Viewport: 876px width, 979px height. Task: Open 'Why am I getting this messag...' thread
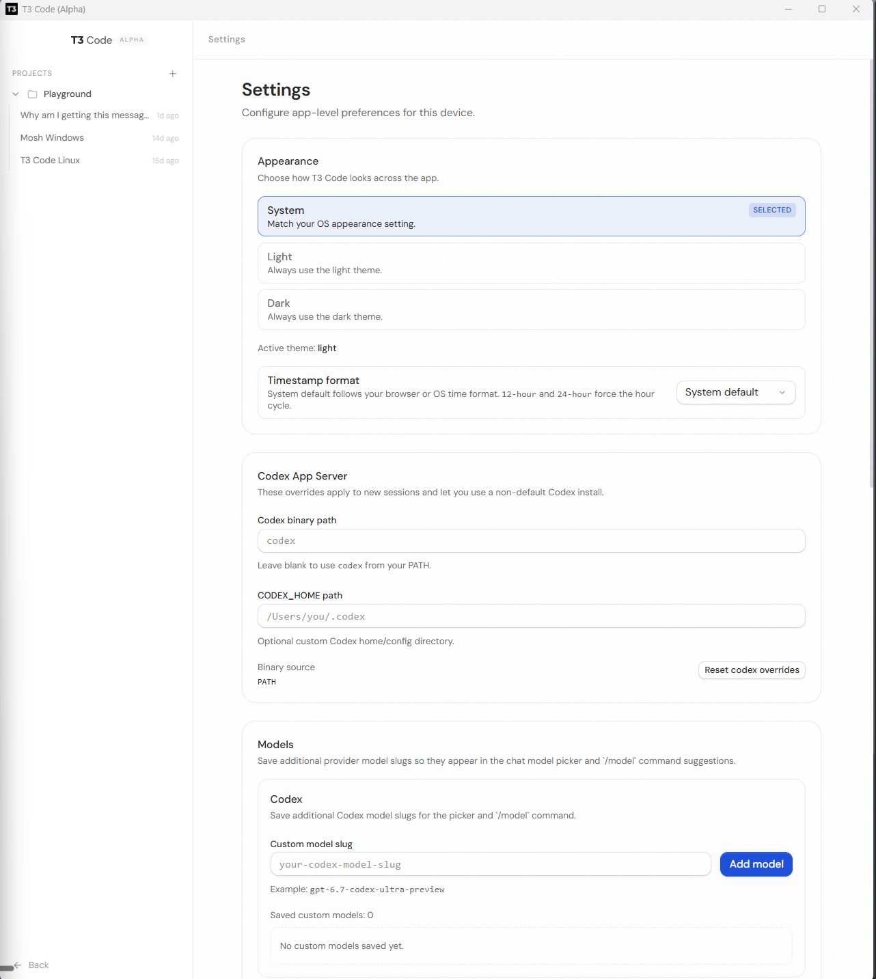tap(85, 115)
